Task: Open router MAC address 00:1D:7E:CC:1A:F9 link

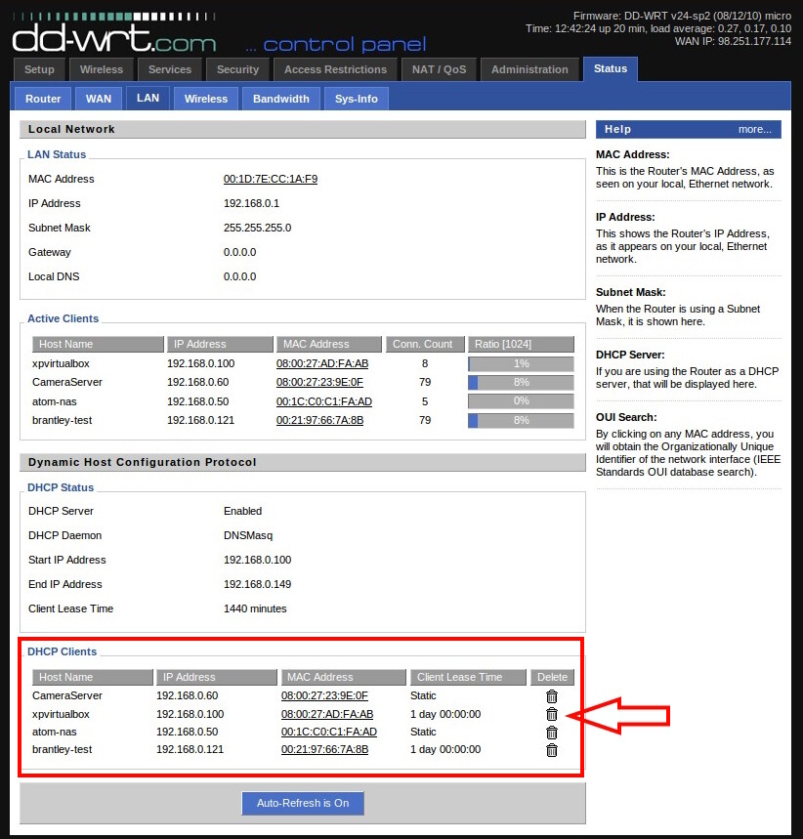Action: point(271,180)
